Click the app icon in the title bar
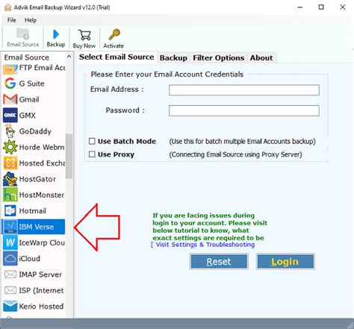The image size is (354, 329). 7,7
